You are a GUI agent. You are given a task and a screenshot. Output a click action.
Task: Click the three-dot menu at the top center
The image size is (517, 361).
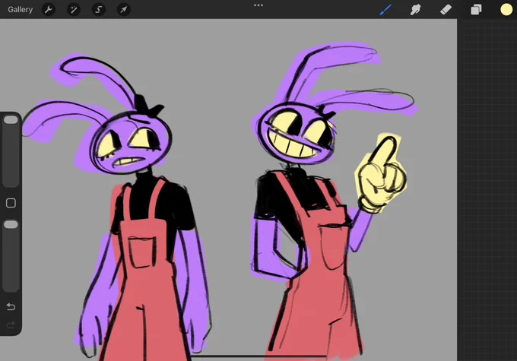tap(258, 5)
